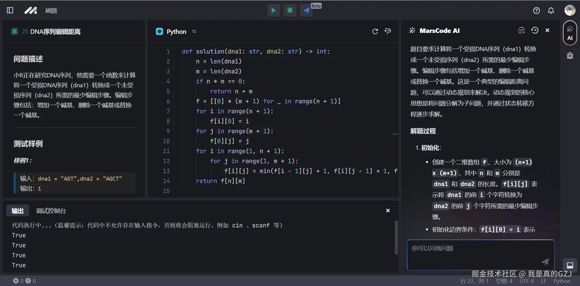Refresh the code editor content
The width and height of the screenshot is (580, 286).
pos(375,31)
